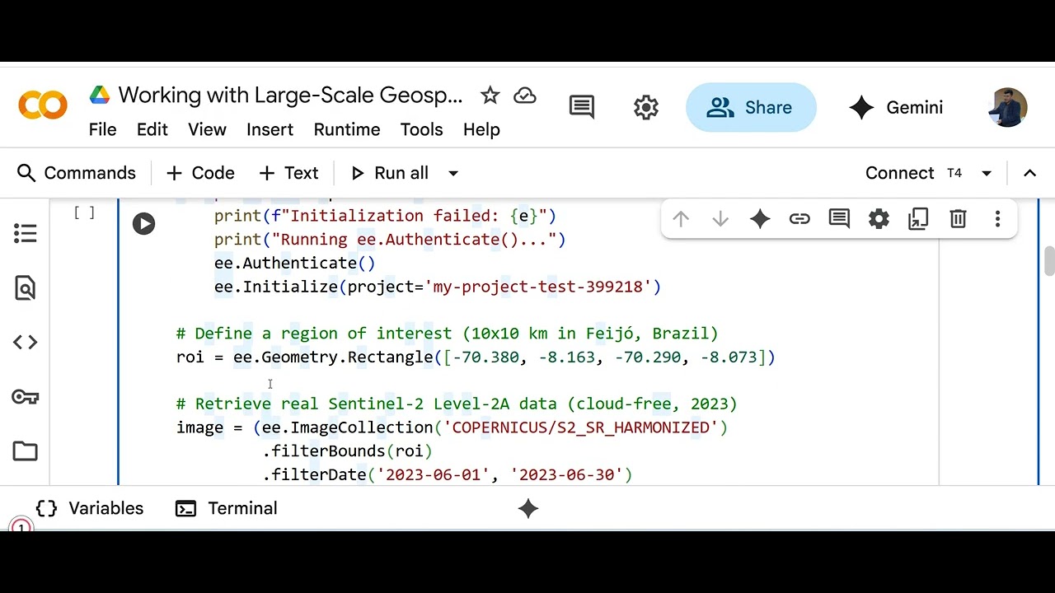Click the 'Initialization failed' print line
The image size is (1055, 593).
pos(385,216)
